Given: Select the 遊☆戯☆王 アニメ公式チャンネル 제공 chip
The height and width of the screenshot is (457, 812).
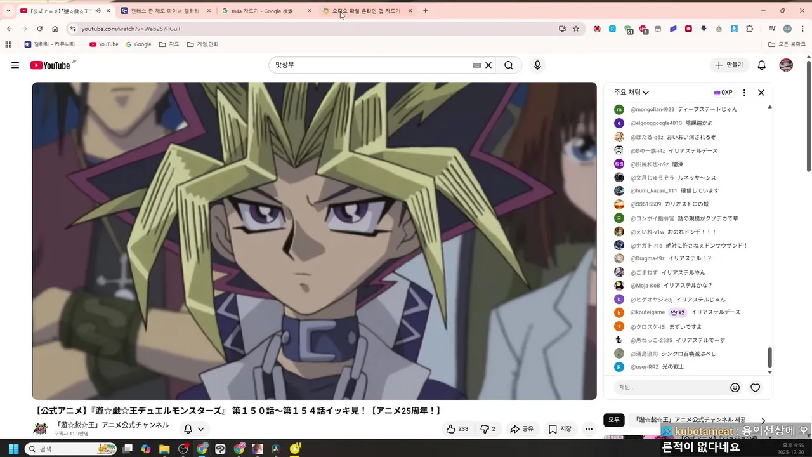Looking at the screenshot, I should coord(690,420).
